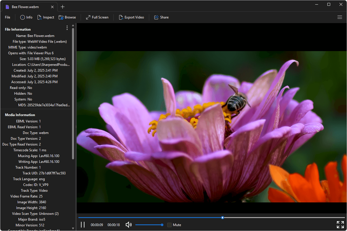Enter Full Screen mode from the toolbar
This screenshot has width=347, height=231.
[x=97, y=17]
